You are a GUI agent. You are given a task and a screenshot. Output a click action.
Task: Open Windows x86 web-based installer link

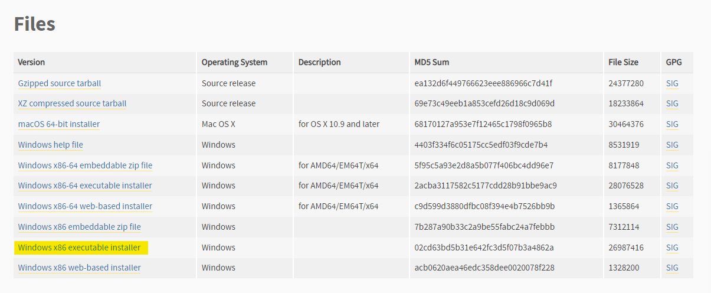coord(80,268)
